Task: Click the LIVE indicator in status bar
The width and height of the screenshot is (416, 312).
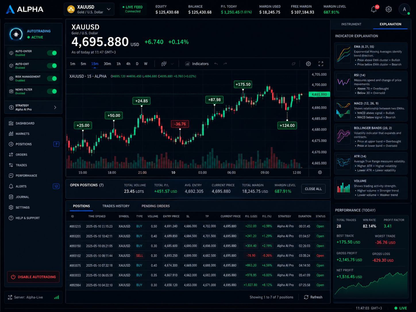Action: pos(400,308)
